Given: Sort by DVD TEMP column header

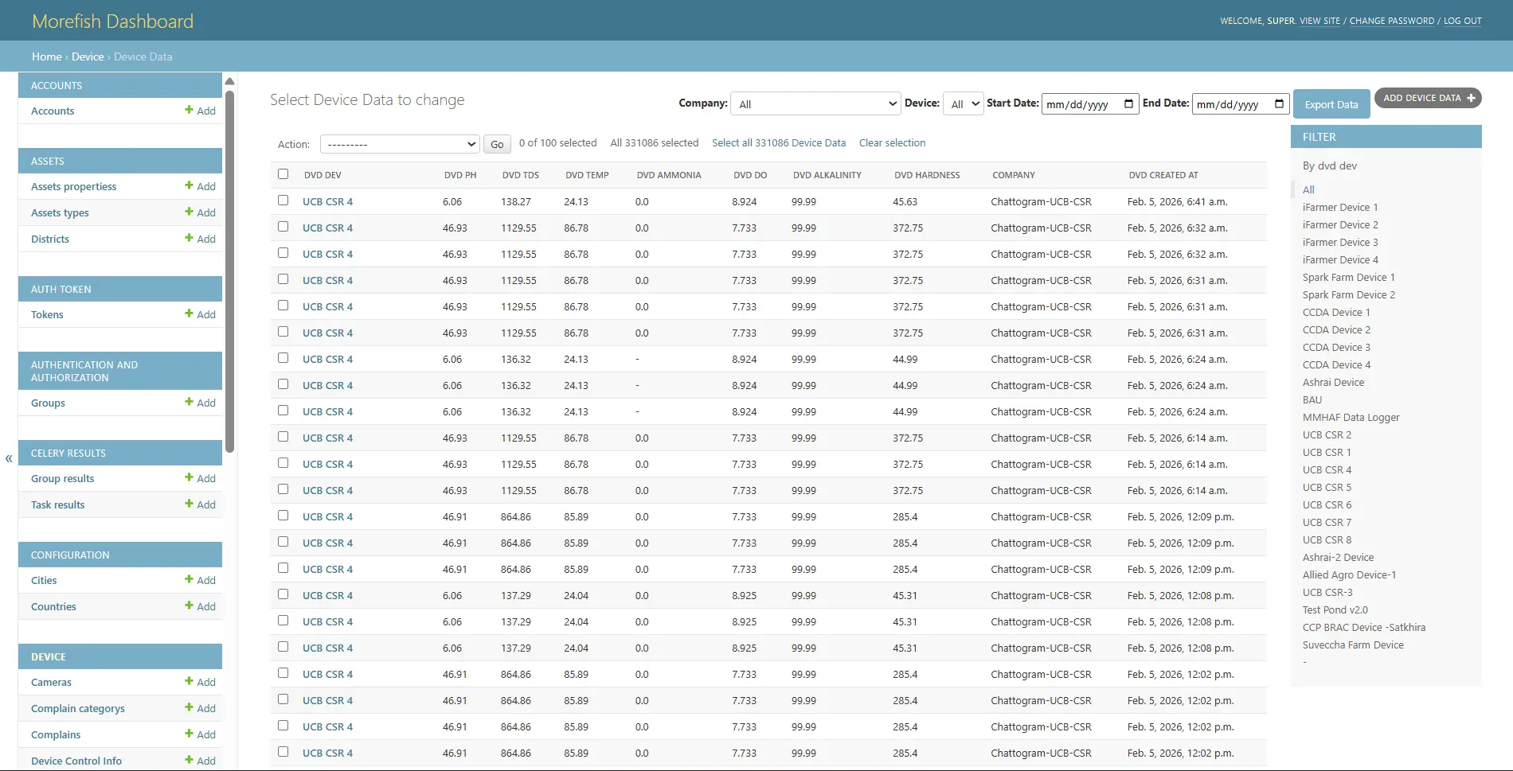Looking at the screenshot, I should click(x=587, y=175).
